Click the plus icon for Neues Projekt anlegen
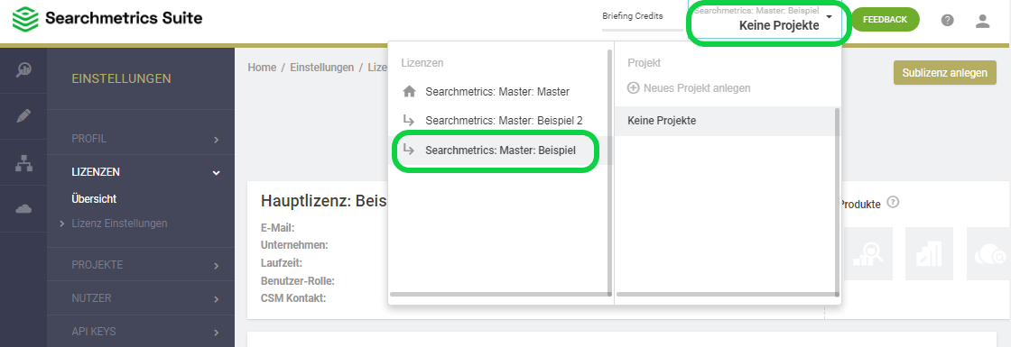Image resolution: width=1011 pixels, height=347 pixels. pyautogui.click(x=633, y=87)
